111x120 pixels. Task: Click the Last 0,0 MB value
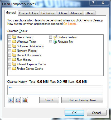click(81, 82)
